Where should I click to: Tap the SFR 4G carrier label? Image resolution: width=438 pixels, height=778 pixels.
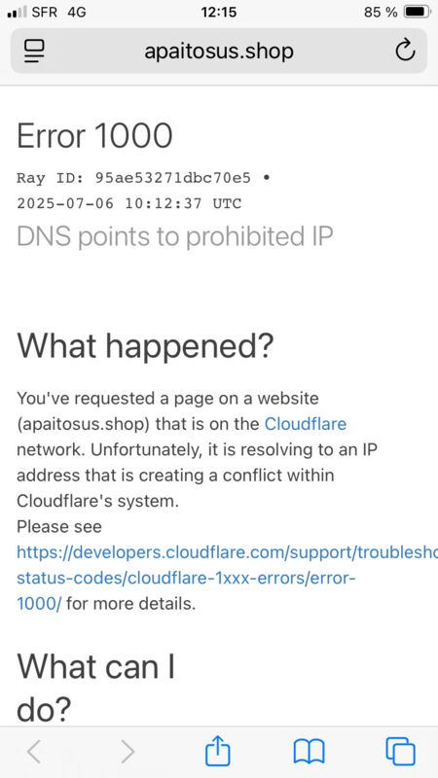[58, 13]
